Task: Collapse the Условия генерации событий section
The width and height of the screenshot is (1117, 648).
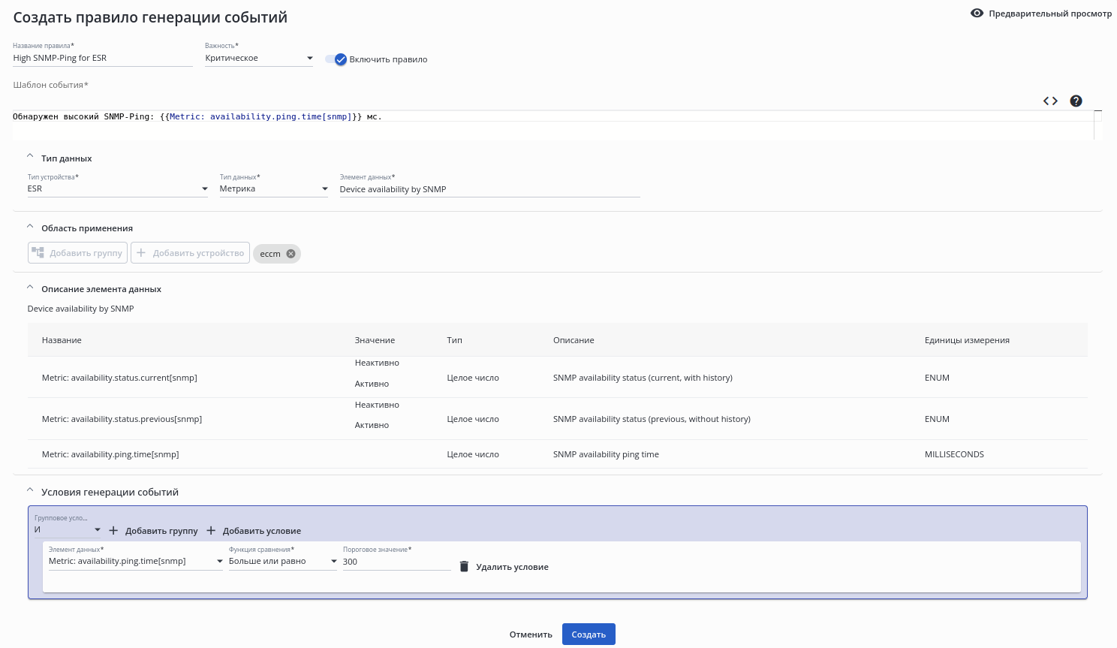Action: [x=30, y=491]
